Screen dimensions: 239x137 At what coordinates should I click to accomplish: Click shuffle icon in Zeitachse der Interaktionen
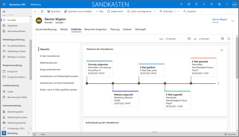221,50
